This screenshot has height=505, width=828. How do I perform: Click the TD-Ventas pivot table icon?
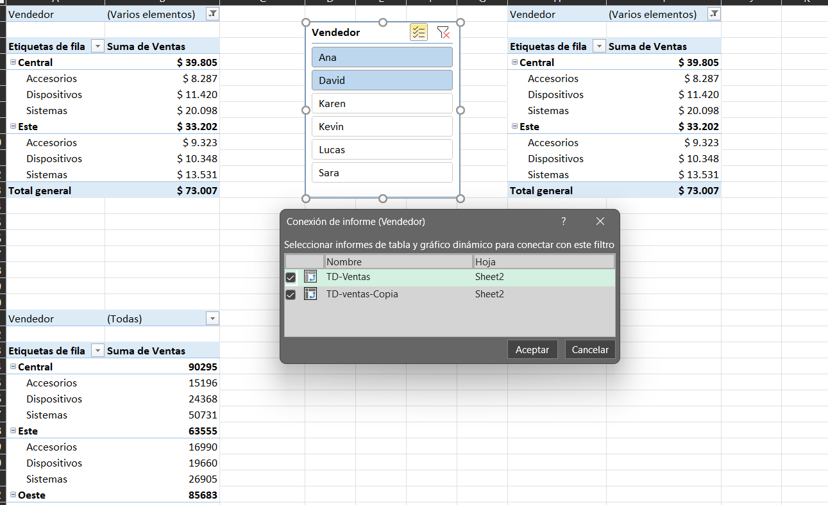click(x=310, y=277)
